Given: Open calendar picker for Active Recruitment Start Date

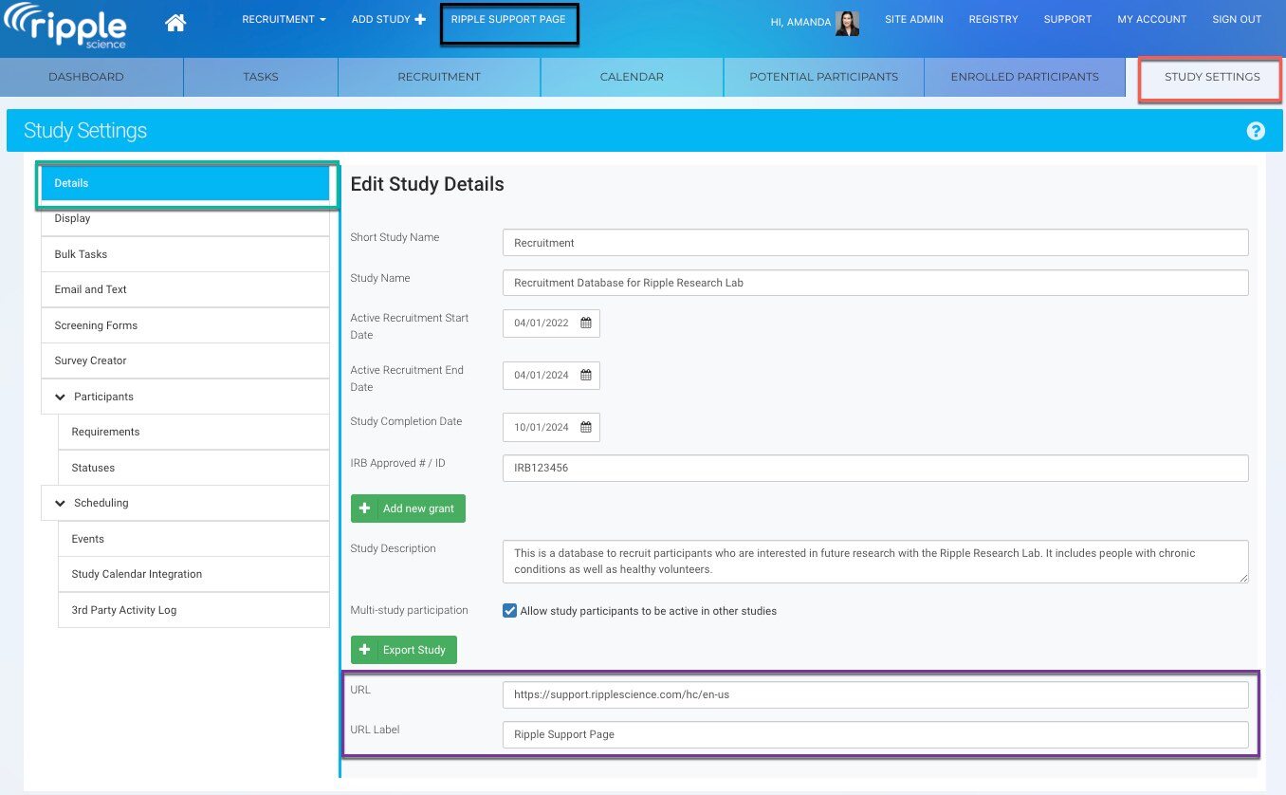Looking at the screenshot, I should coord(586,323).
